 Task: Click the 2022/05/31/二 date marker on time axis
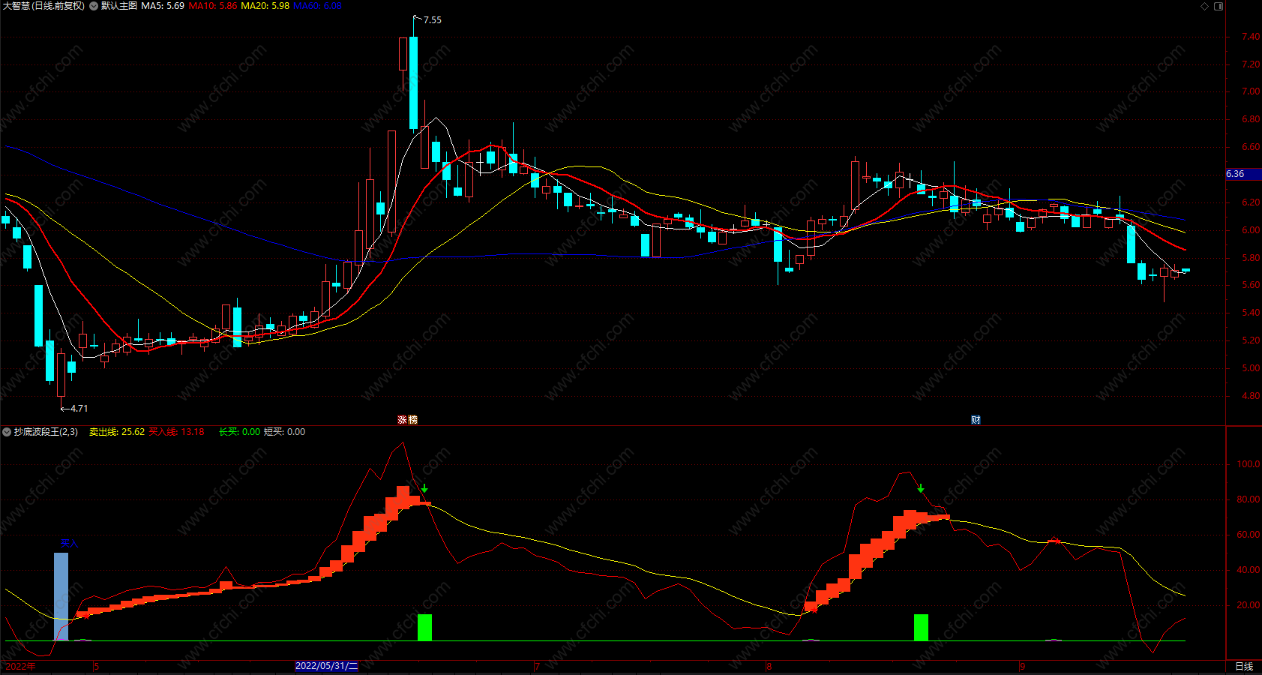coord(327,666)
